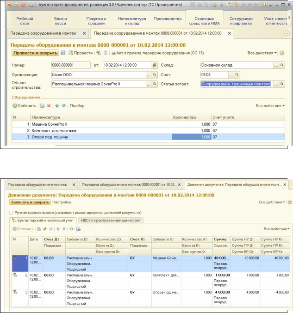Click Провести и закрыть button
The height and width of the screenshot is (313, 293).
35,53
